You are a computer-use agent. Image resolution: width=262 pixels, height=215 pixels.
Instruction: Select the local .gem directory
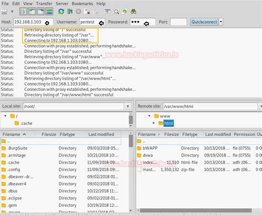point(61,205)
